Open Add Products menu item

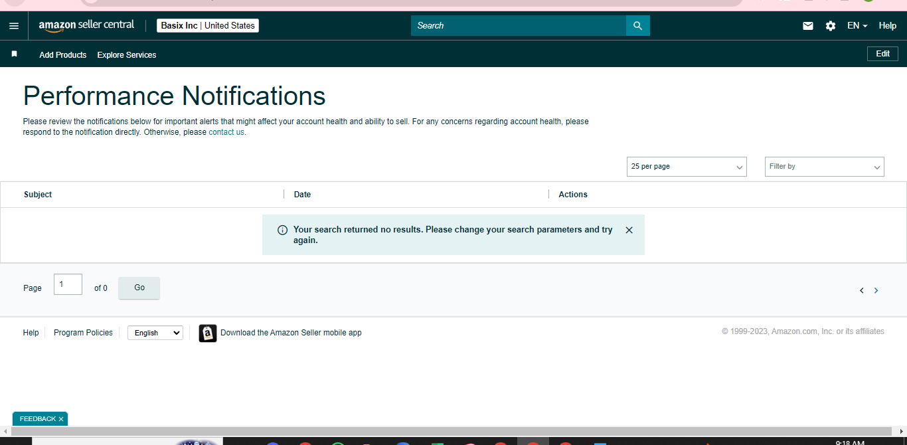tap(63, 55)
